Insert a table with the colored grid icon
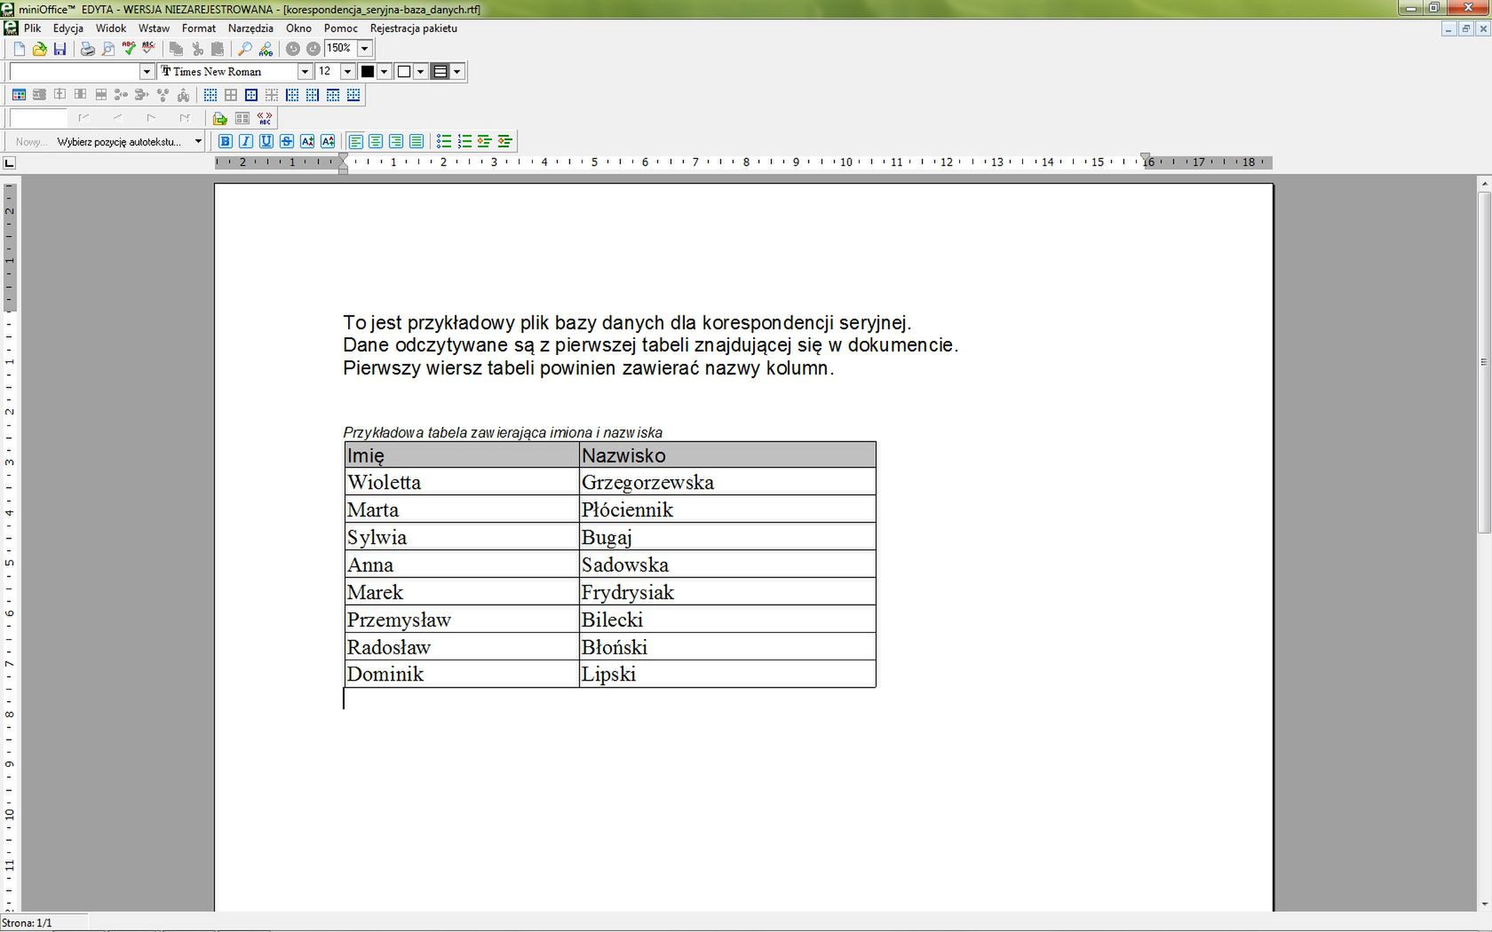1492x932 pixels. click(x=19, y=95)
